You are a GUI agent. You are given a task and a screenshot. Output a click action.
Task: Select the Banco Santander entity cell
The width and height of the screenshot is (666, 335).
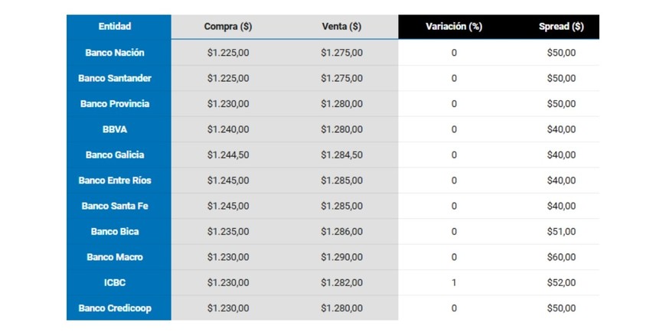(x=115, y=78)
